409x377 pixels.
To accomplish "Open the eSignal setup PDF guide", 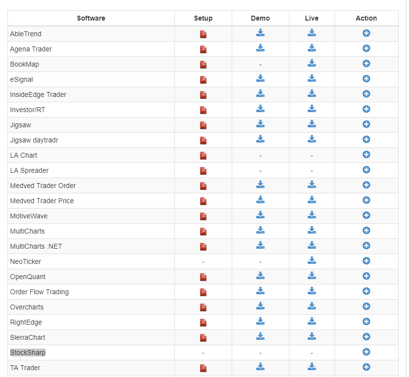I will [x=203, y=79].
